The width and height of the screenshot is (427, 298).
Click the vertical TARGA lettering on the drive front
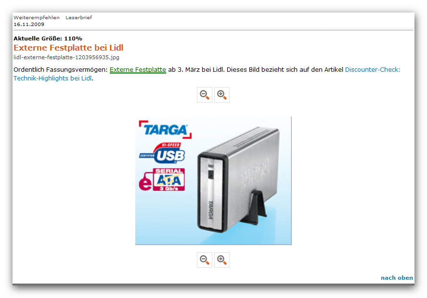(210, 209)
